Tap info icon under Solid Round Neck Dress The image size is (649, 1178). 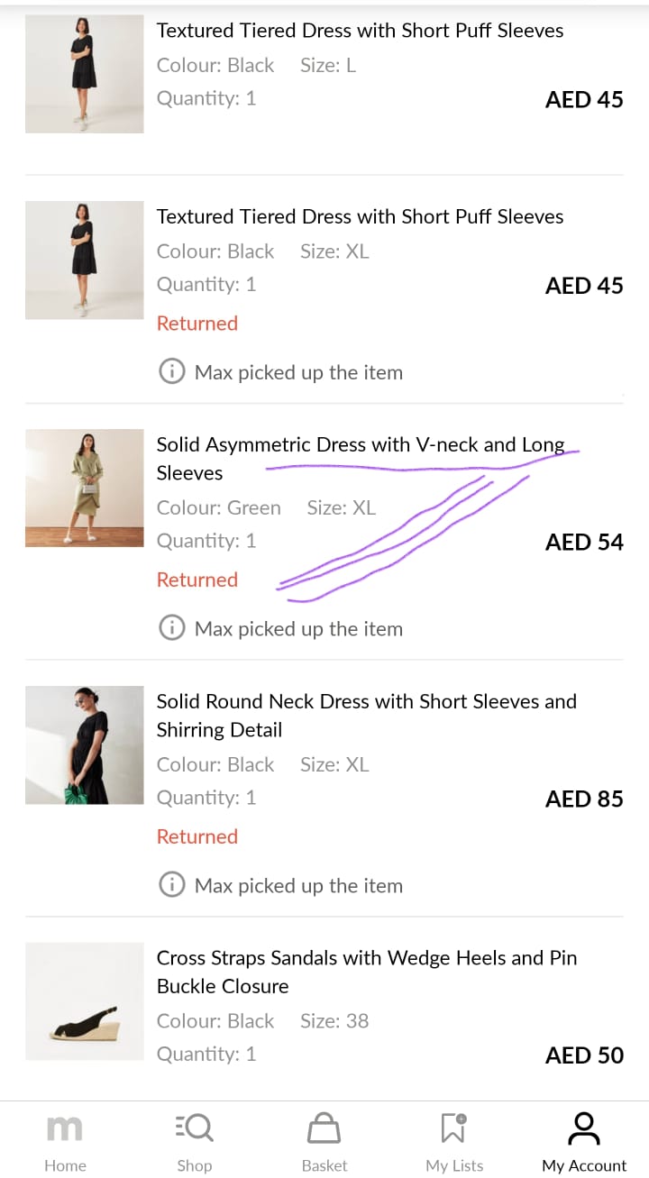point(171,885)
